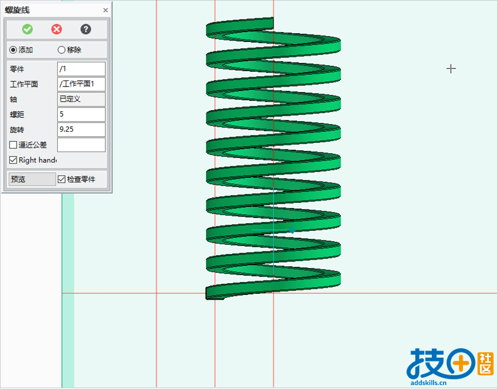Click the 轴 已定义 field
The image size is (497, 389).
(x=81, y=99)
